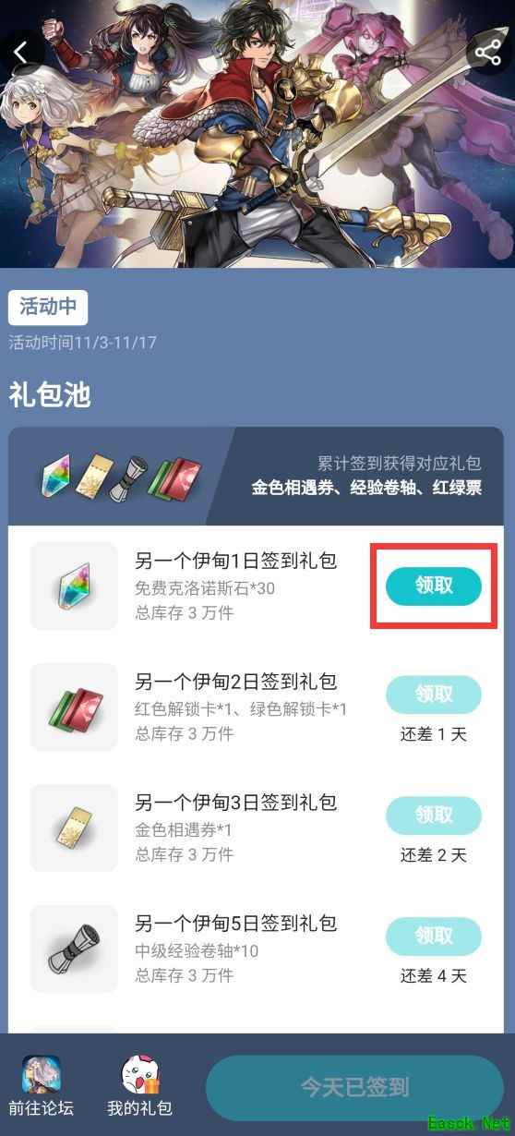Tap the red and green unlock cards icon
Image resolution: width=515 pixels, height=1136 pixels.
click(x=74, y=707)
